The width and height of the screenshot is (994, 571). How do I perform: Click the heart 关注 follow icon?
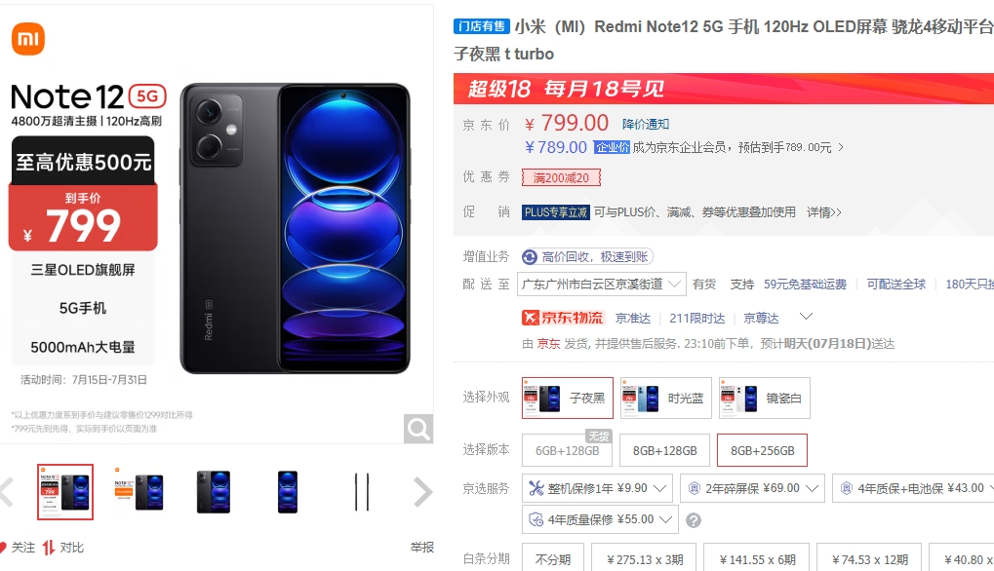(x=3, y=547)
